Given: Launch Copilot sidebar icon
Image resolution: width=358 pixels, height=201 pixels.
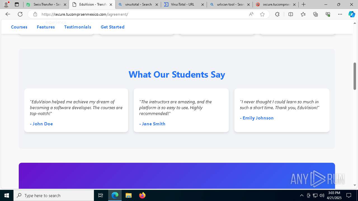Looking at the screenshot, I should 352,14.
